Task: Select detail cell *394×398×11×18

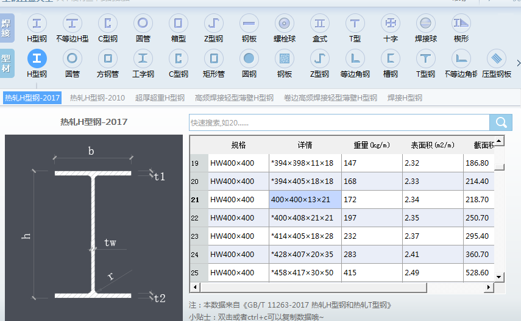Action: coord(305,163)
